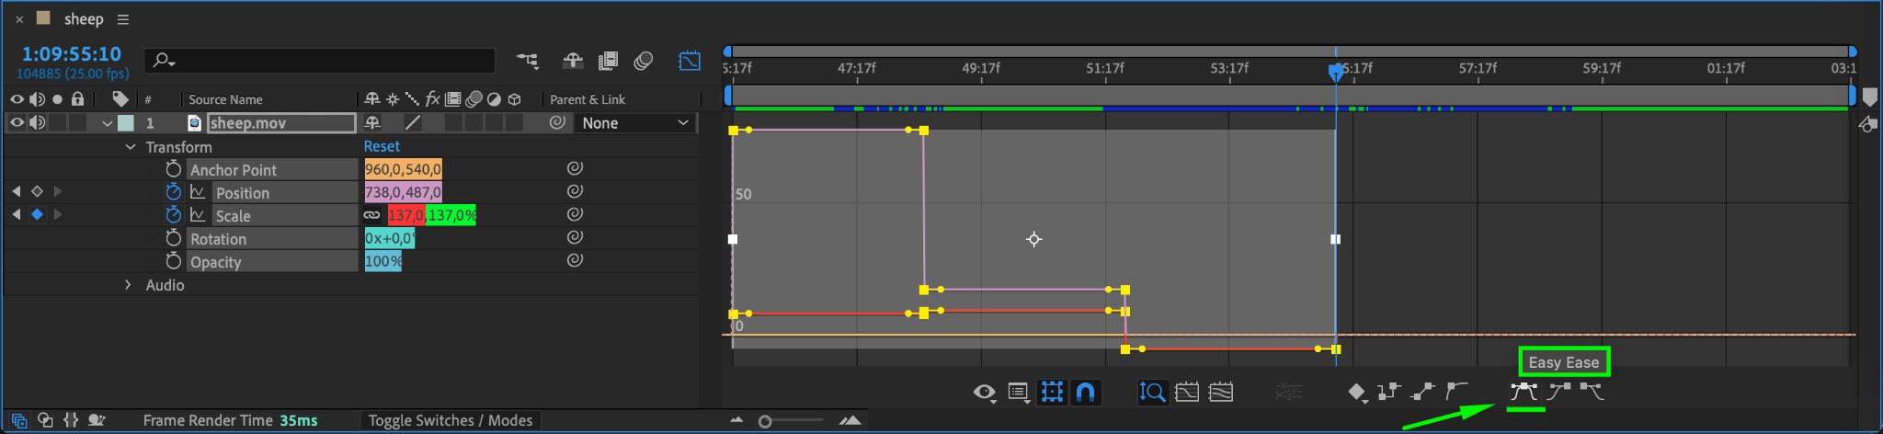Toggle the Scale constrain proportions link
This screenshot has height=434, width=1883.
pyautogui.click(x=371, y=215)
